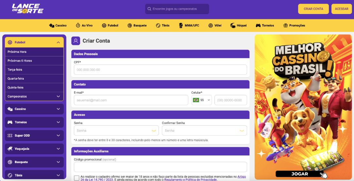Viewport: 354px width, 181px height.
Task: Focus the Confirmar Senha field
Action: click(x=204, y=130)
